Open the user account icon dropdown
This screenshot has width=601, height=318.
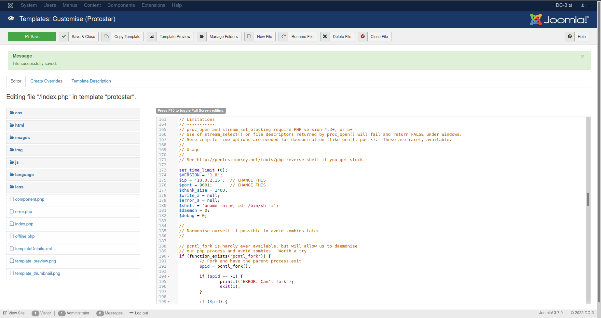585,5
